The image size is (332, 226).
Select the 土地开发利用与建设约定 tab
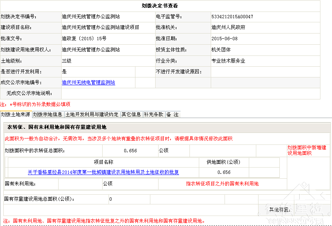pyautogui.click(x=92, y=115)
